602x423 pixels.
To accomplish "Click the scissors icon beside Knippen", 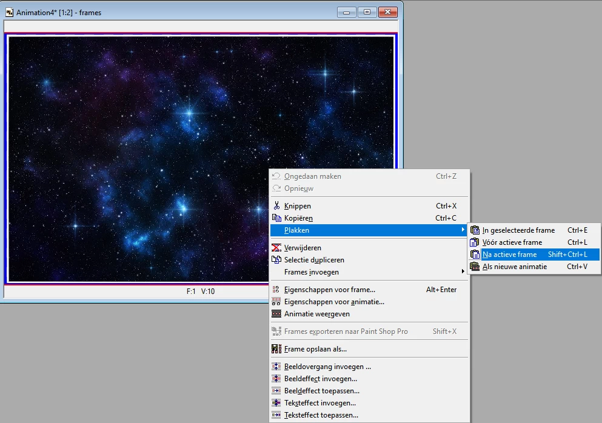I will pos(276,206).
